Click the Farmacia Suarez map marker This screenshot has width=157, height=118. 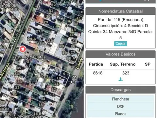[23, 49]
